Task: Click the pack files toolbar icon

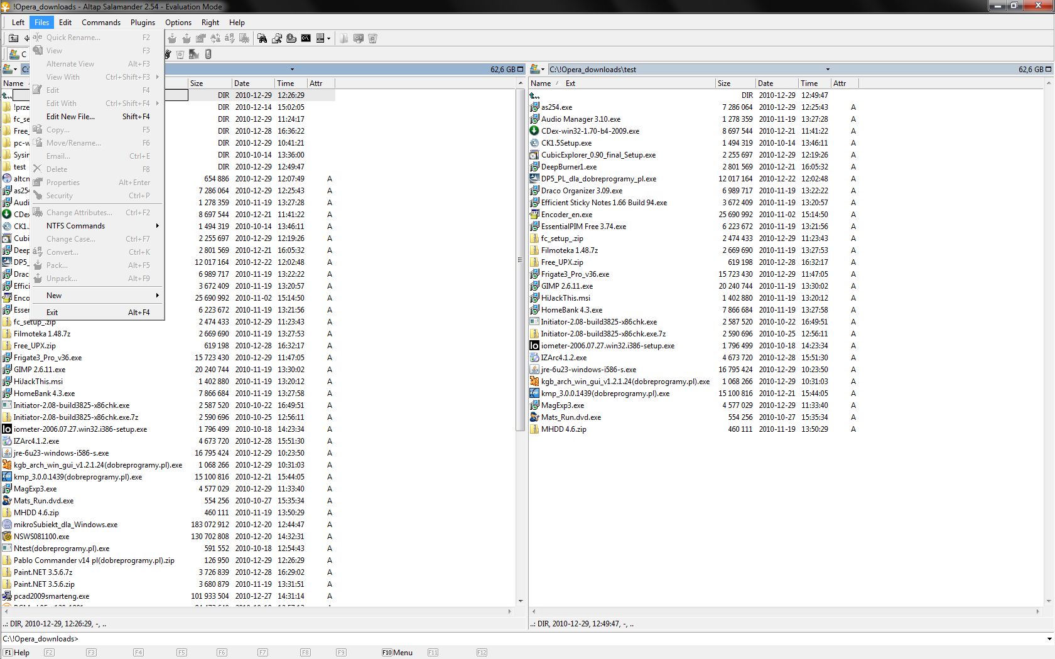Action: point(173,38)
